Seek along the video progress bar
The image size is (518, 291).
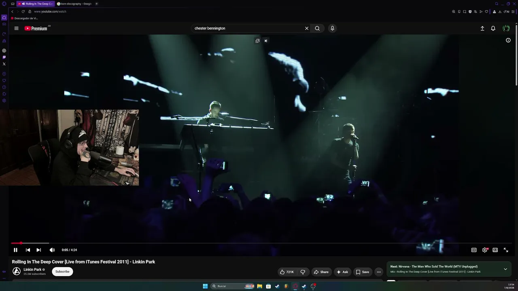point(261,243)
